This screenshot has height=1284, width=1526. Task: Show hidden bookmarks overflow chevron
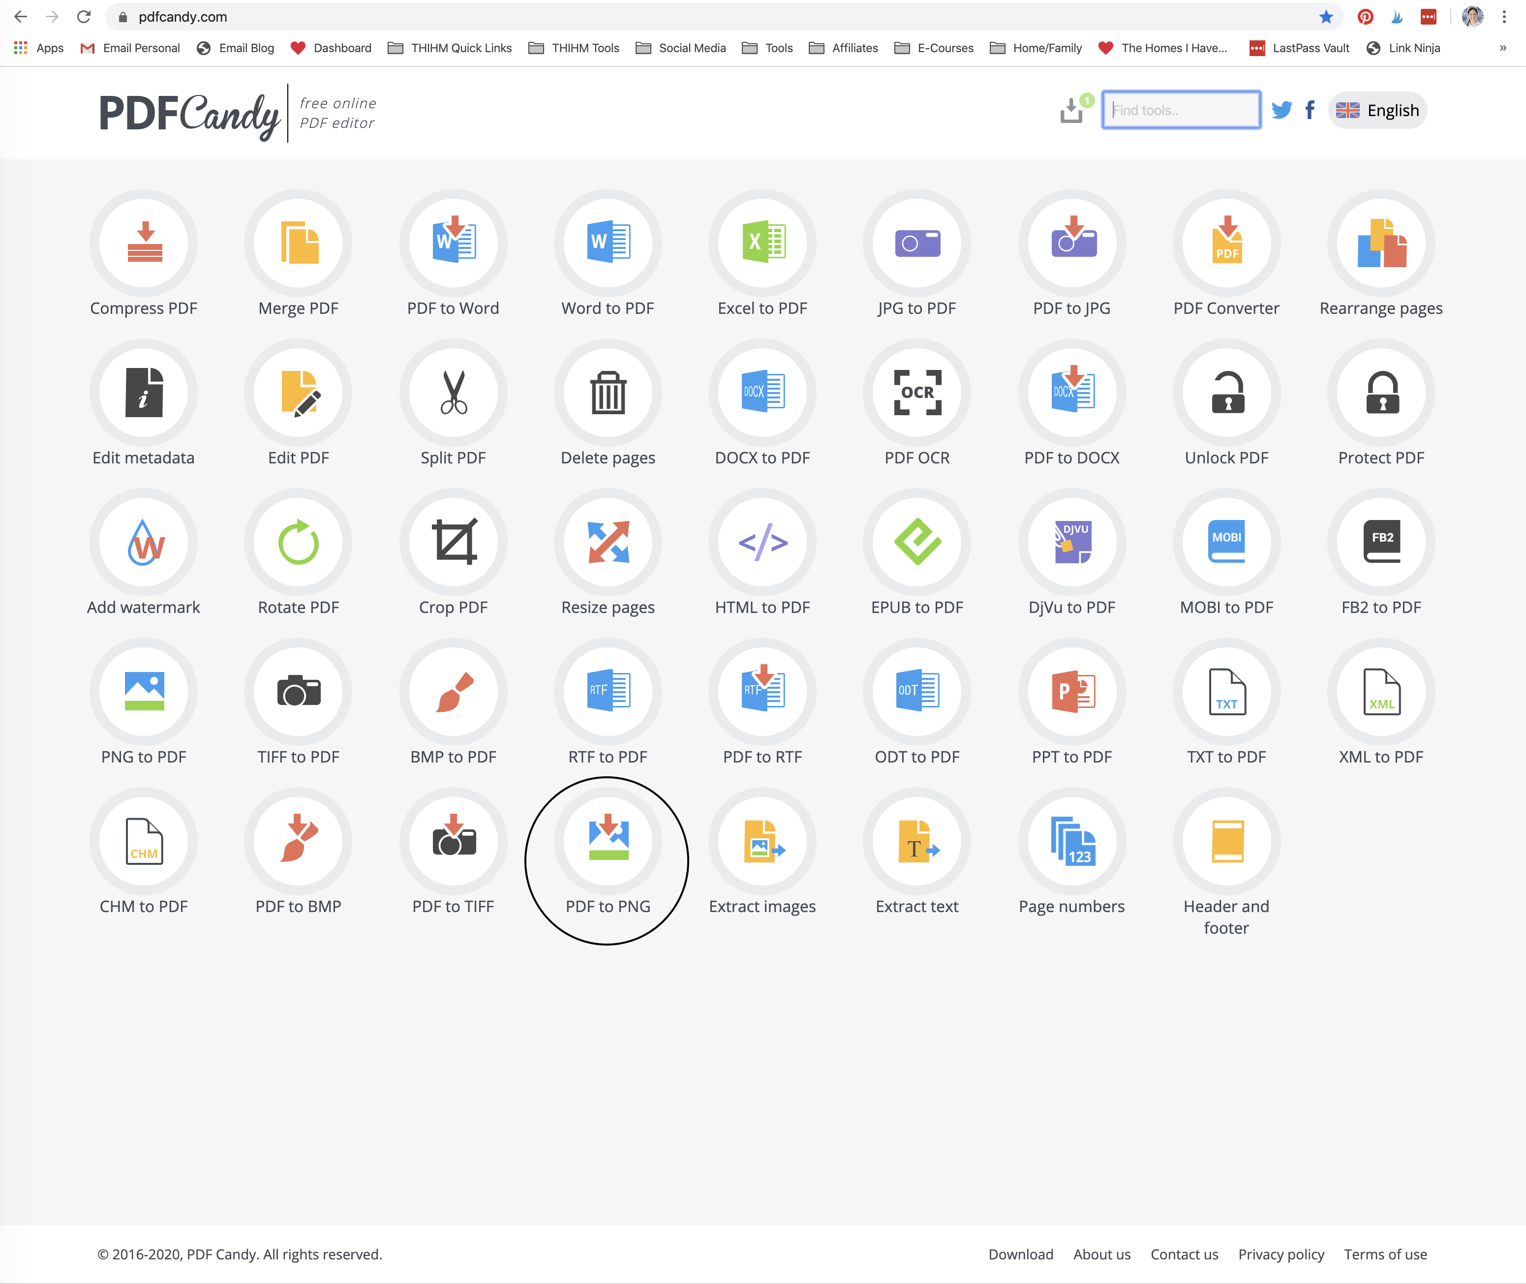tap(1503, 48)
